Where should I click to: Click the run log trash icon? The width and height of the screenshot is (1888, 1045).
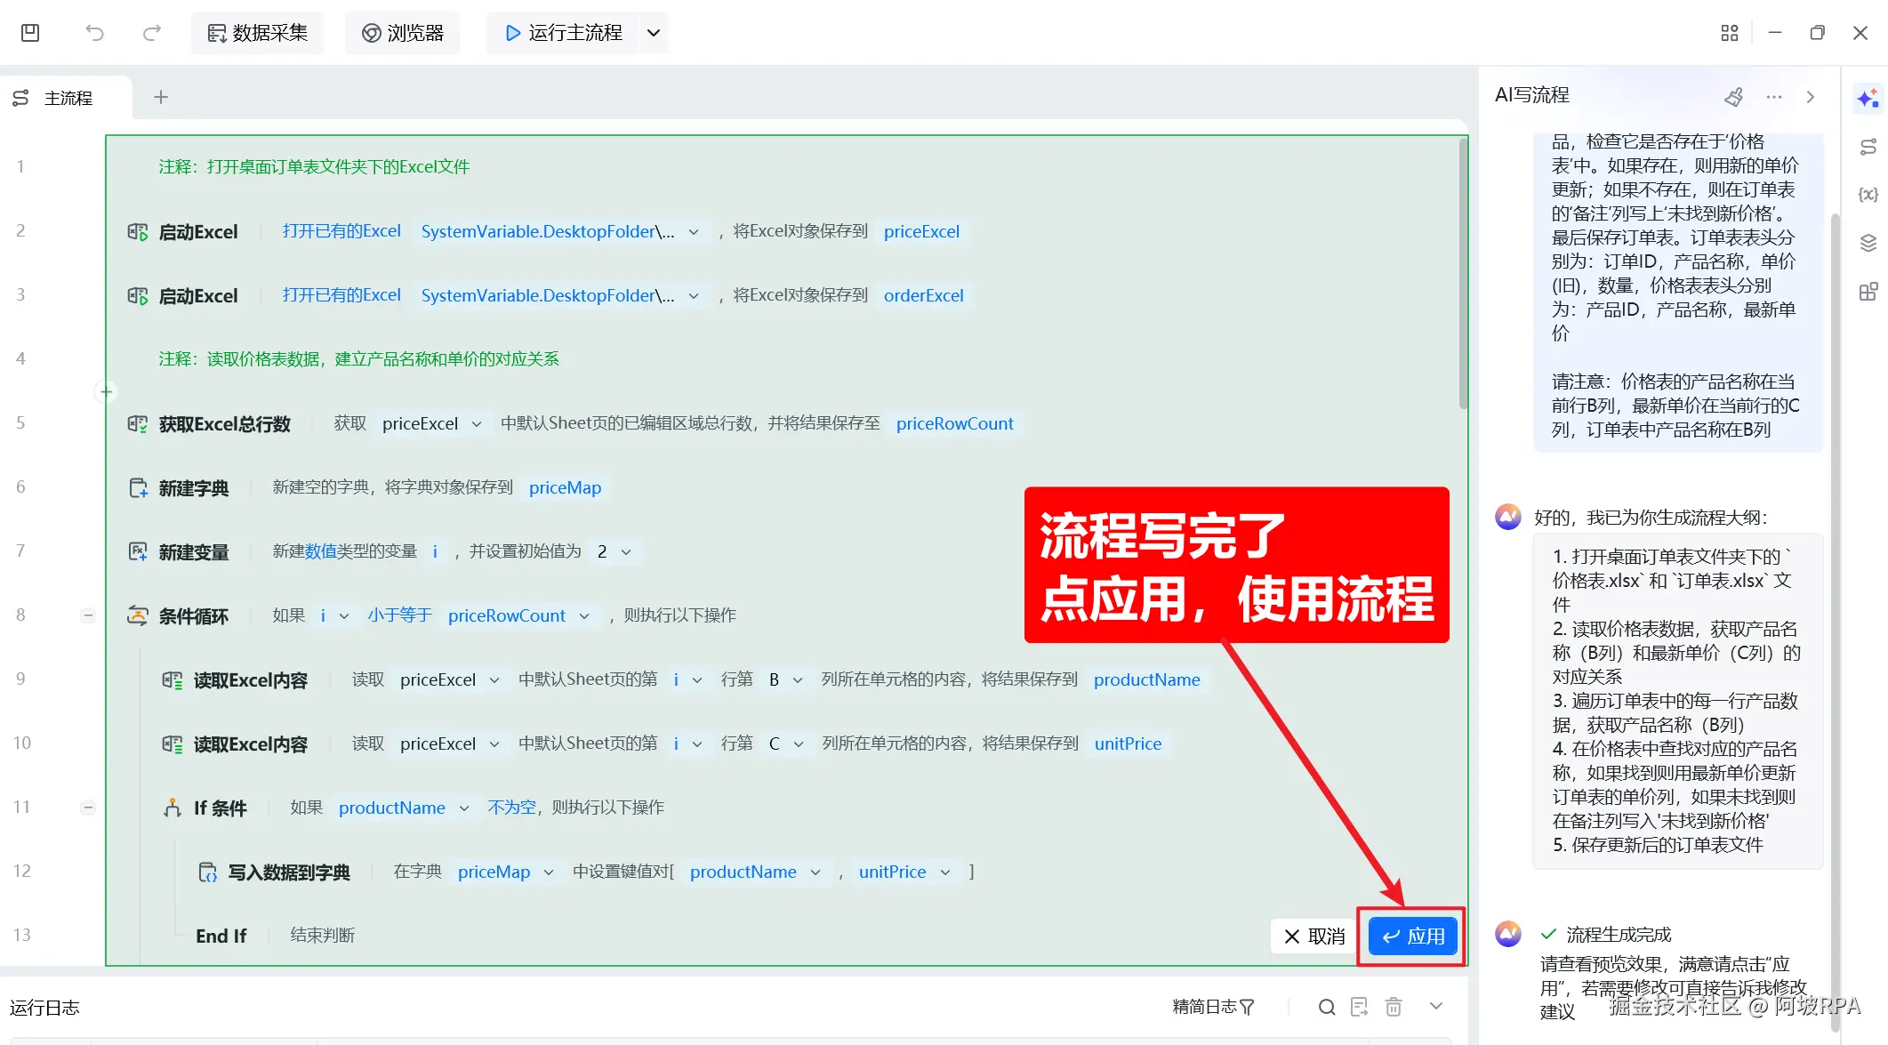point(1394,1007)
